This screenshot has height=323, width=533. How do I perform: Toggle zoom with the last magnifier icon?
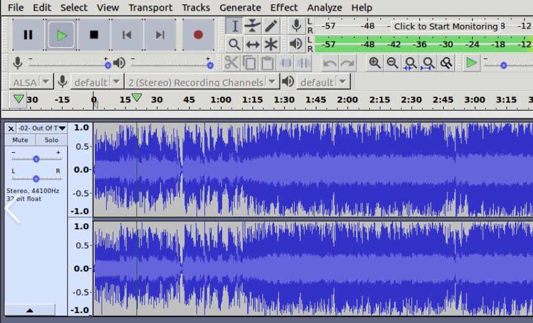446,63
